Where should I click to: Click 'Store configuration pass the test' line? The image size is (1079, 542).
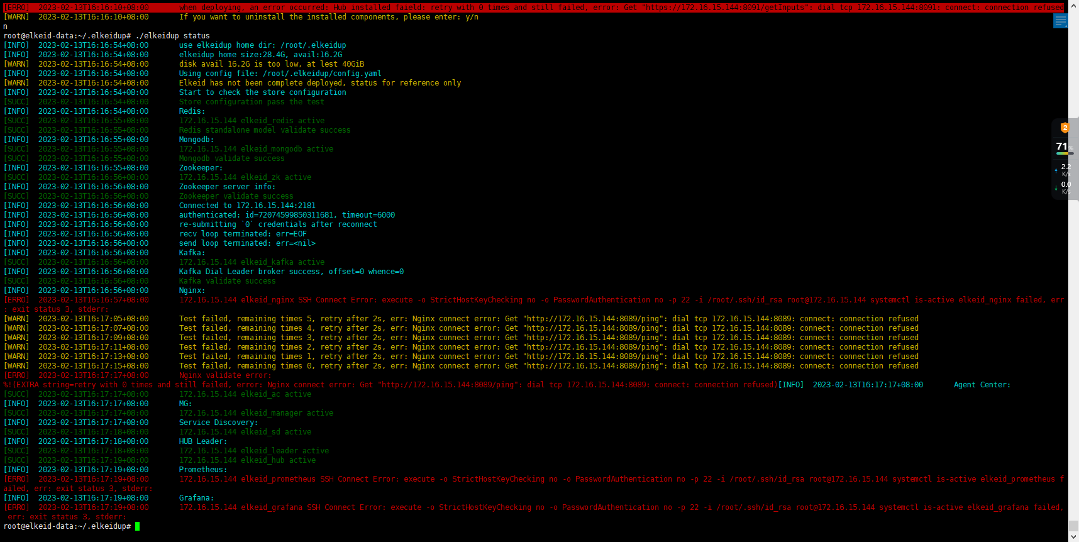252,102
